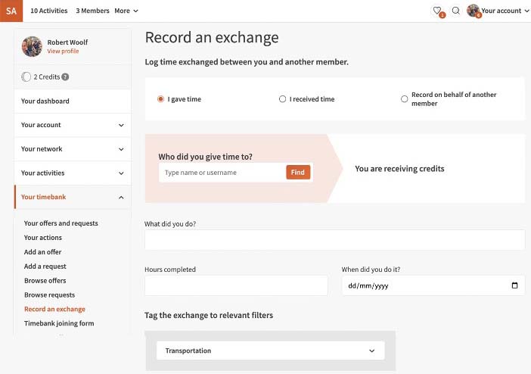Open the heart notifications icon
The height and width of the screenshot is (374, 531).
pyautogui.click(x=437, y=11)
